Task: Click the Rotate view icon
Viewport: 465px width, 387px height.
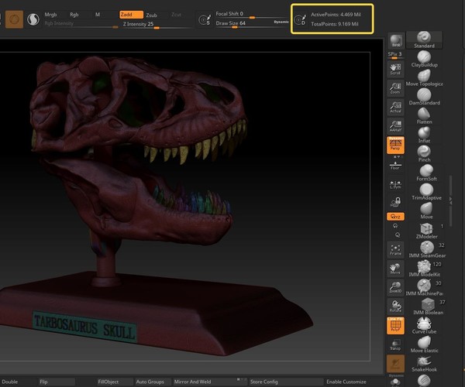Action: point(395,307)
